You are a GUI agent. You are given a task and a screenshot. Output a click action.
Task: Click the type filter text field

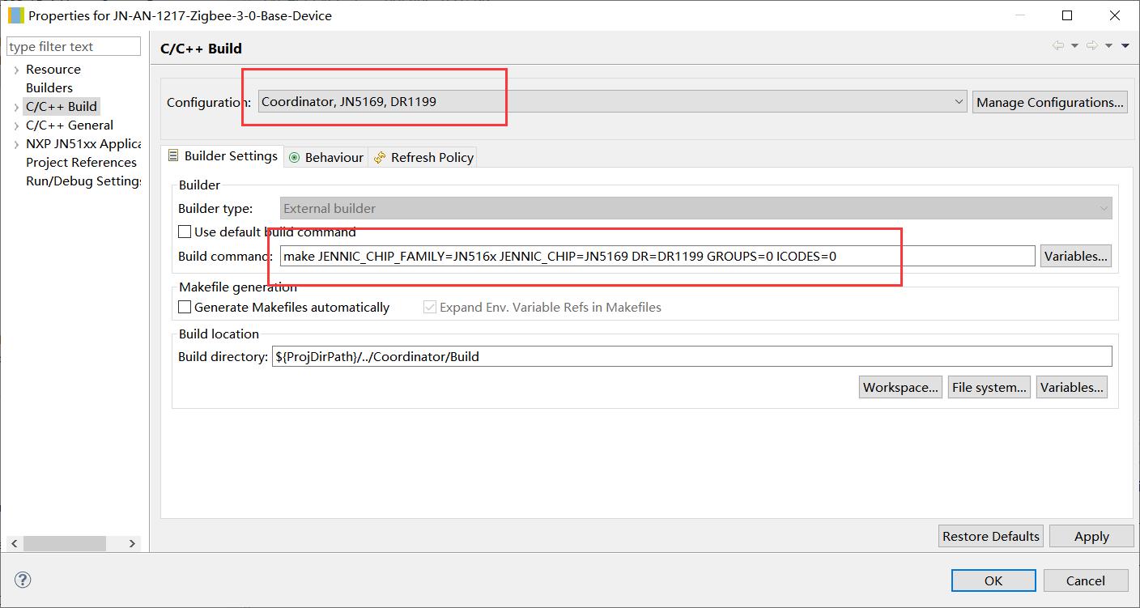(x=74, y=46)
